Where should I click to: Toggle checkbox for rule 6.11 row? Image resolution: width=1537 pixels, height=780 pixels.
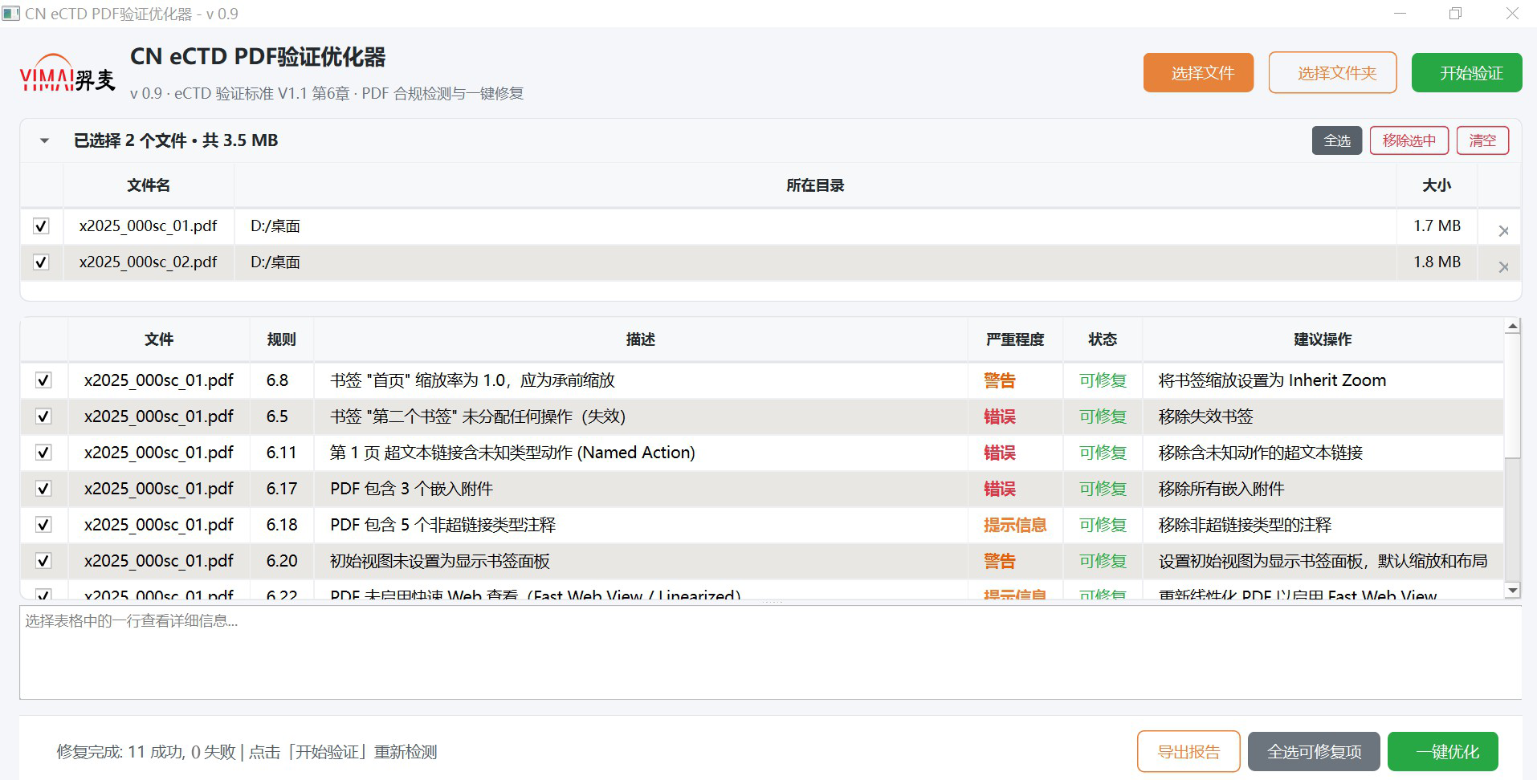43,453
